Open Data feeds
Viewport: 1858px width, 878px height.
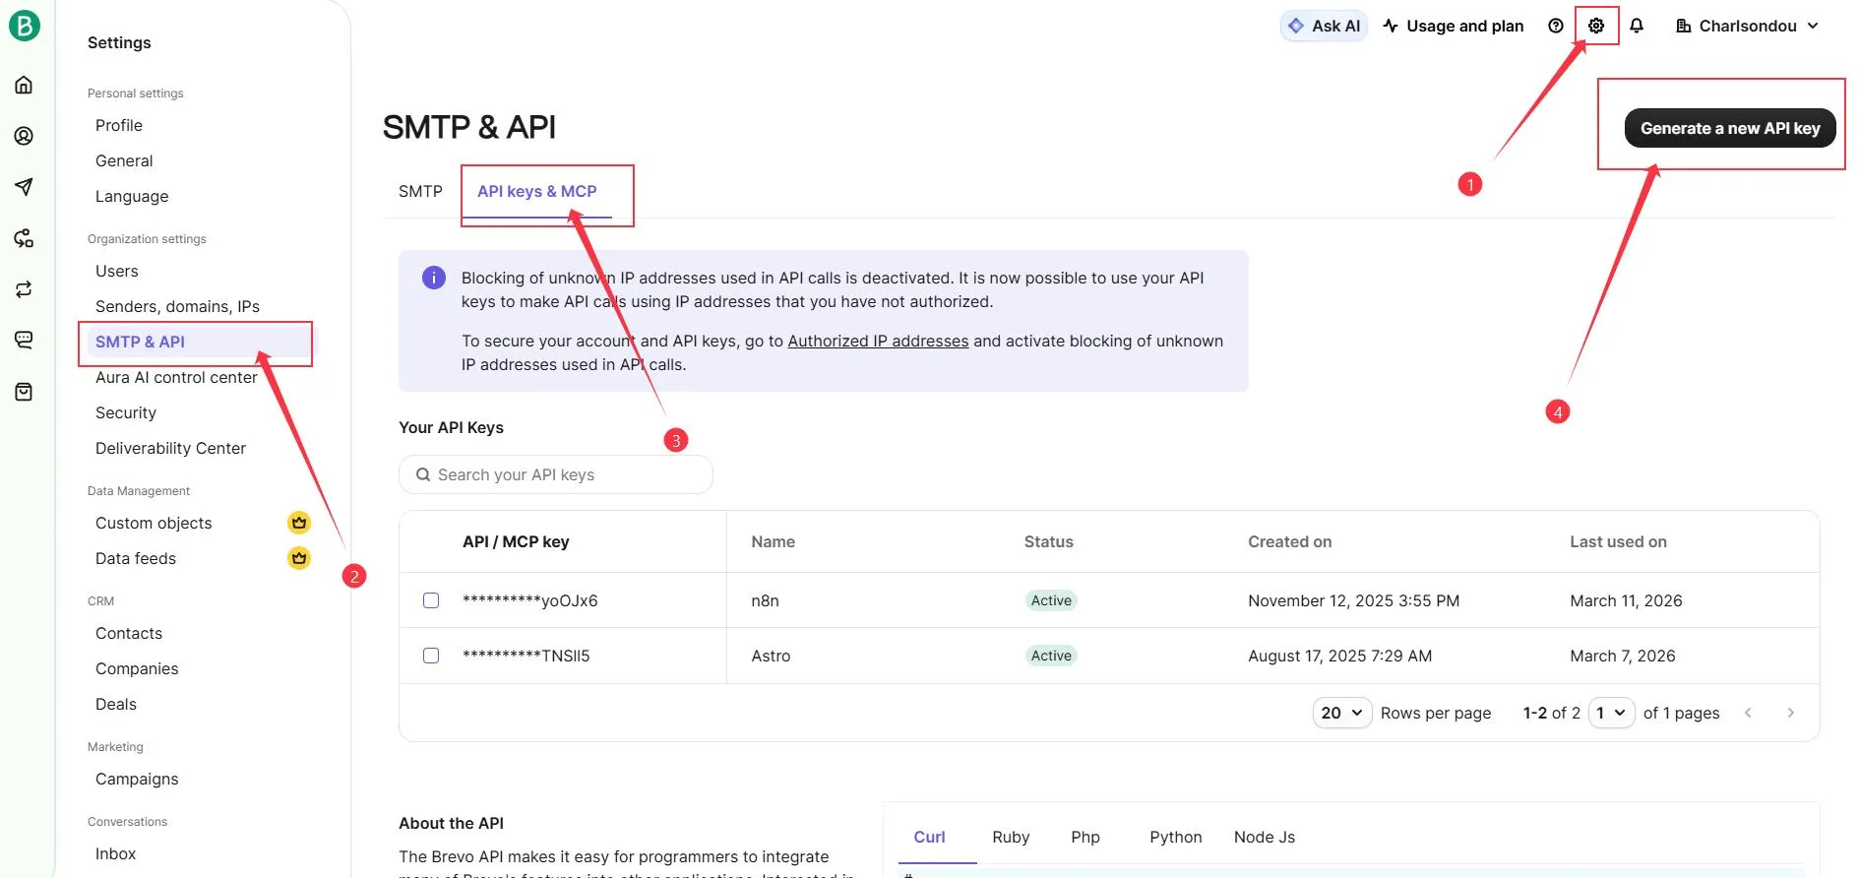[x=136, y=558]
